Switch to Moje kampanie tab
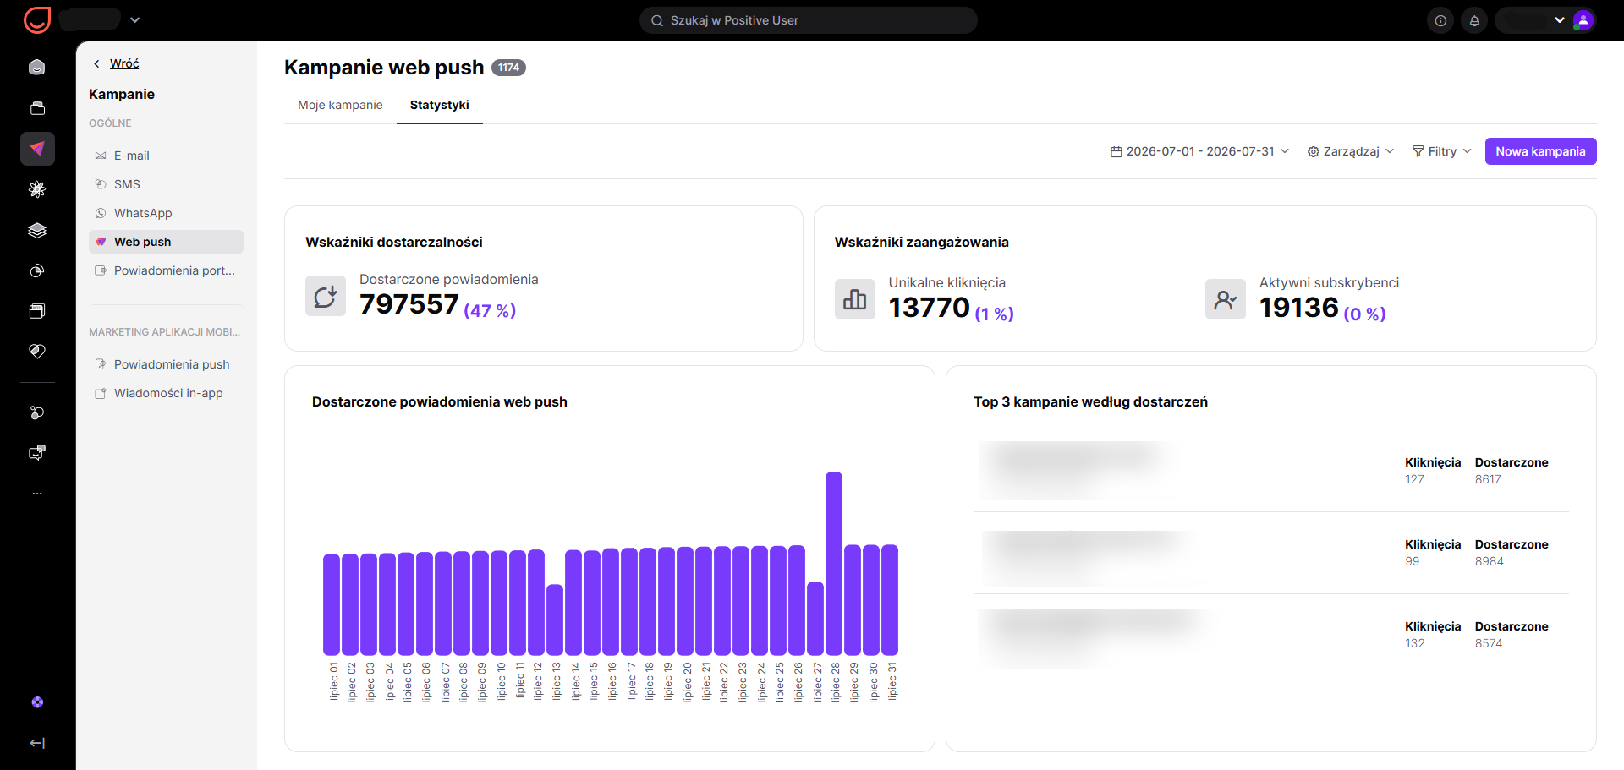 click(340, 105)
